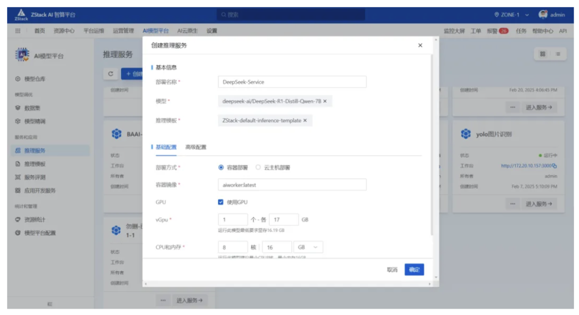Click the admin user avatar
Image resolution: width=579 pixels, height=315 pixels.
543,14
